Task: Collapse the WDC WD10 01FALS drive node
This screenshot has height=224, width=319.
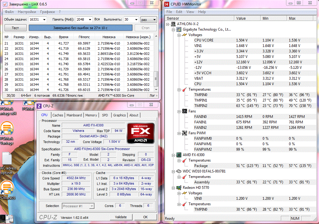Action: 173,172
